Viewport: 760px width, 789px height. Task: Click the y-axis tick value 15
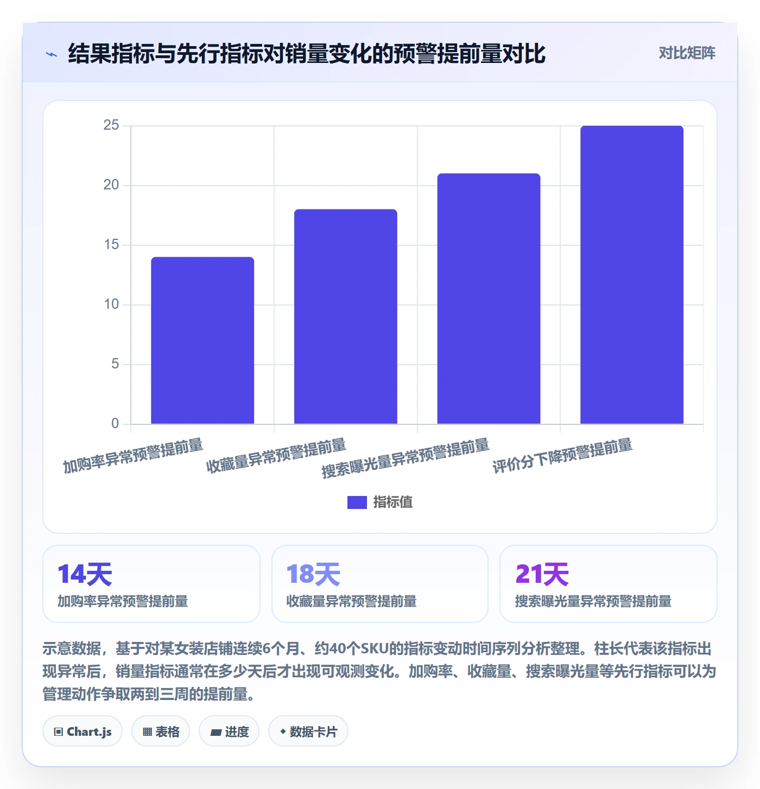(111, 245)
